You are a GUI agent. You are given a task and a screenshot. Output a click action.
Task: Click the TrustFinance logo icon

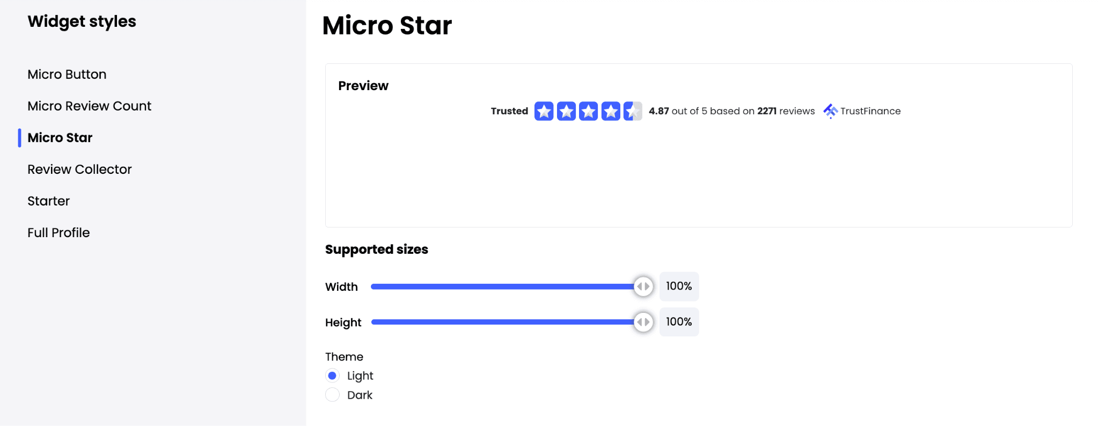[x=830, y=111]
